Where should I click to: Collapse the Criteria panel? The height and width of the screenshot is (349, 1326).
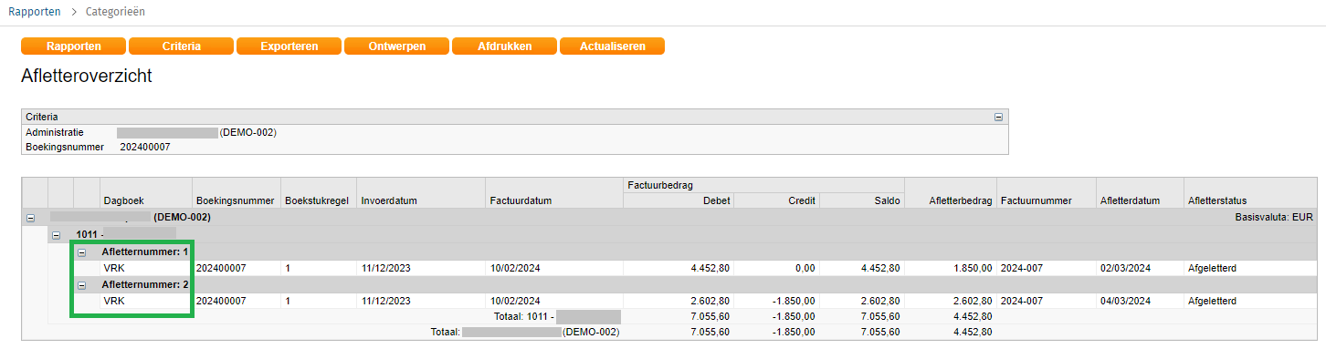point(998,117)
